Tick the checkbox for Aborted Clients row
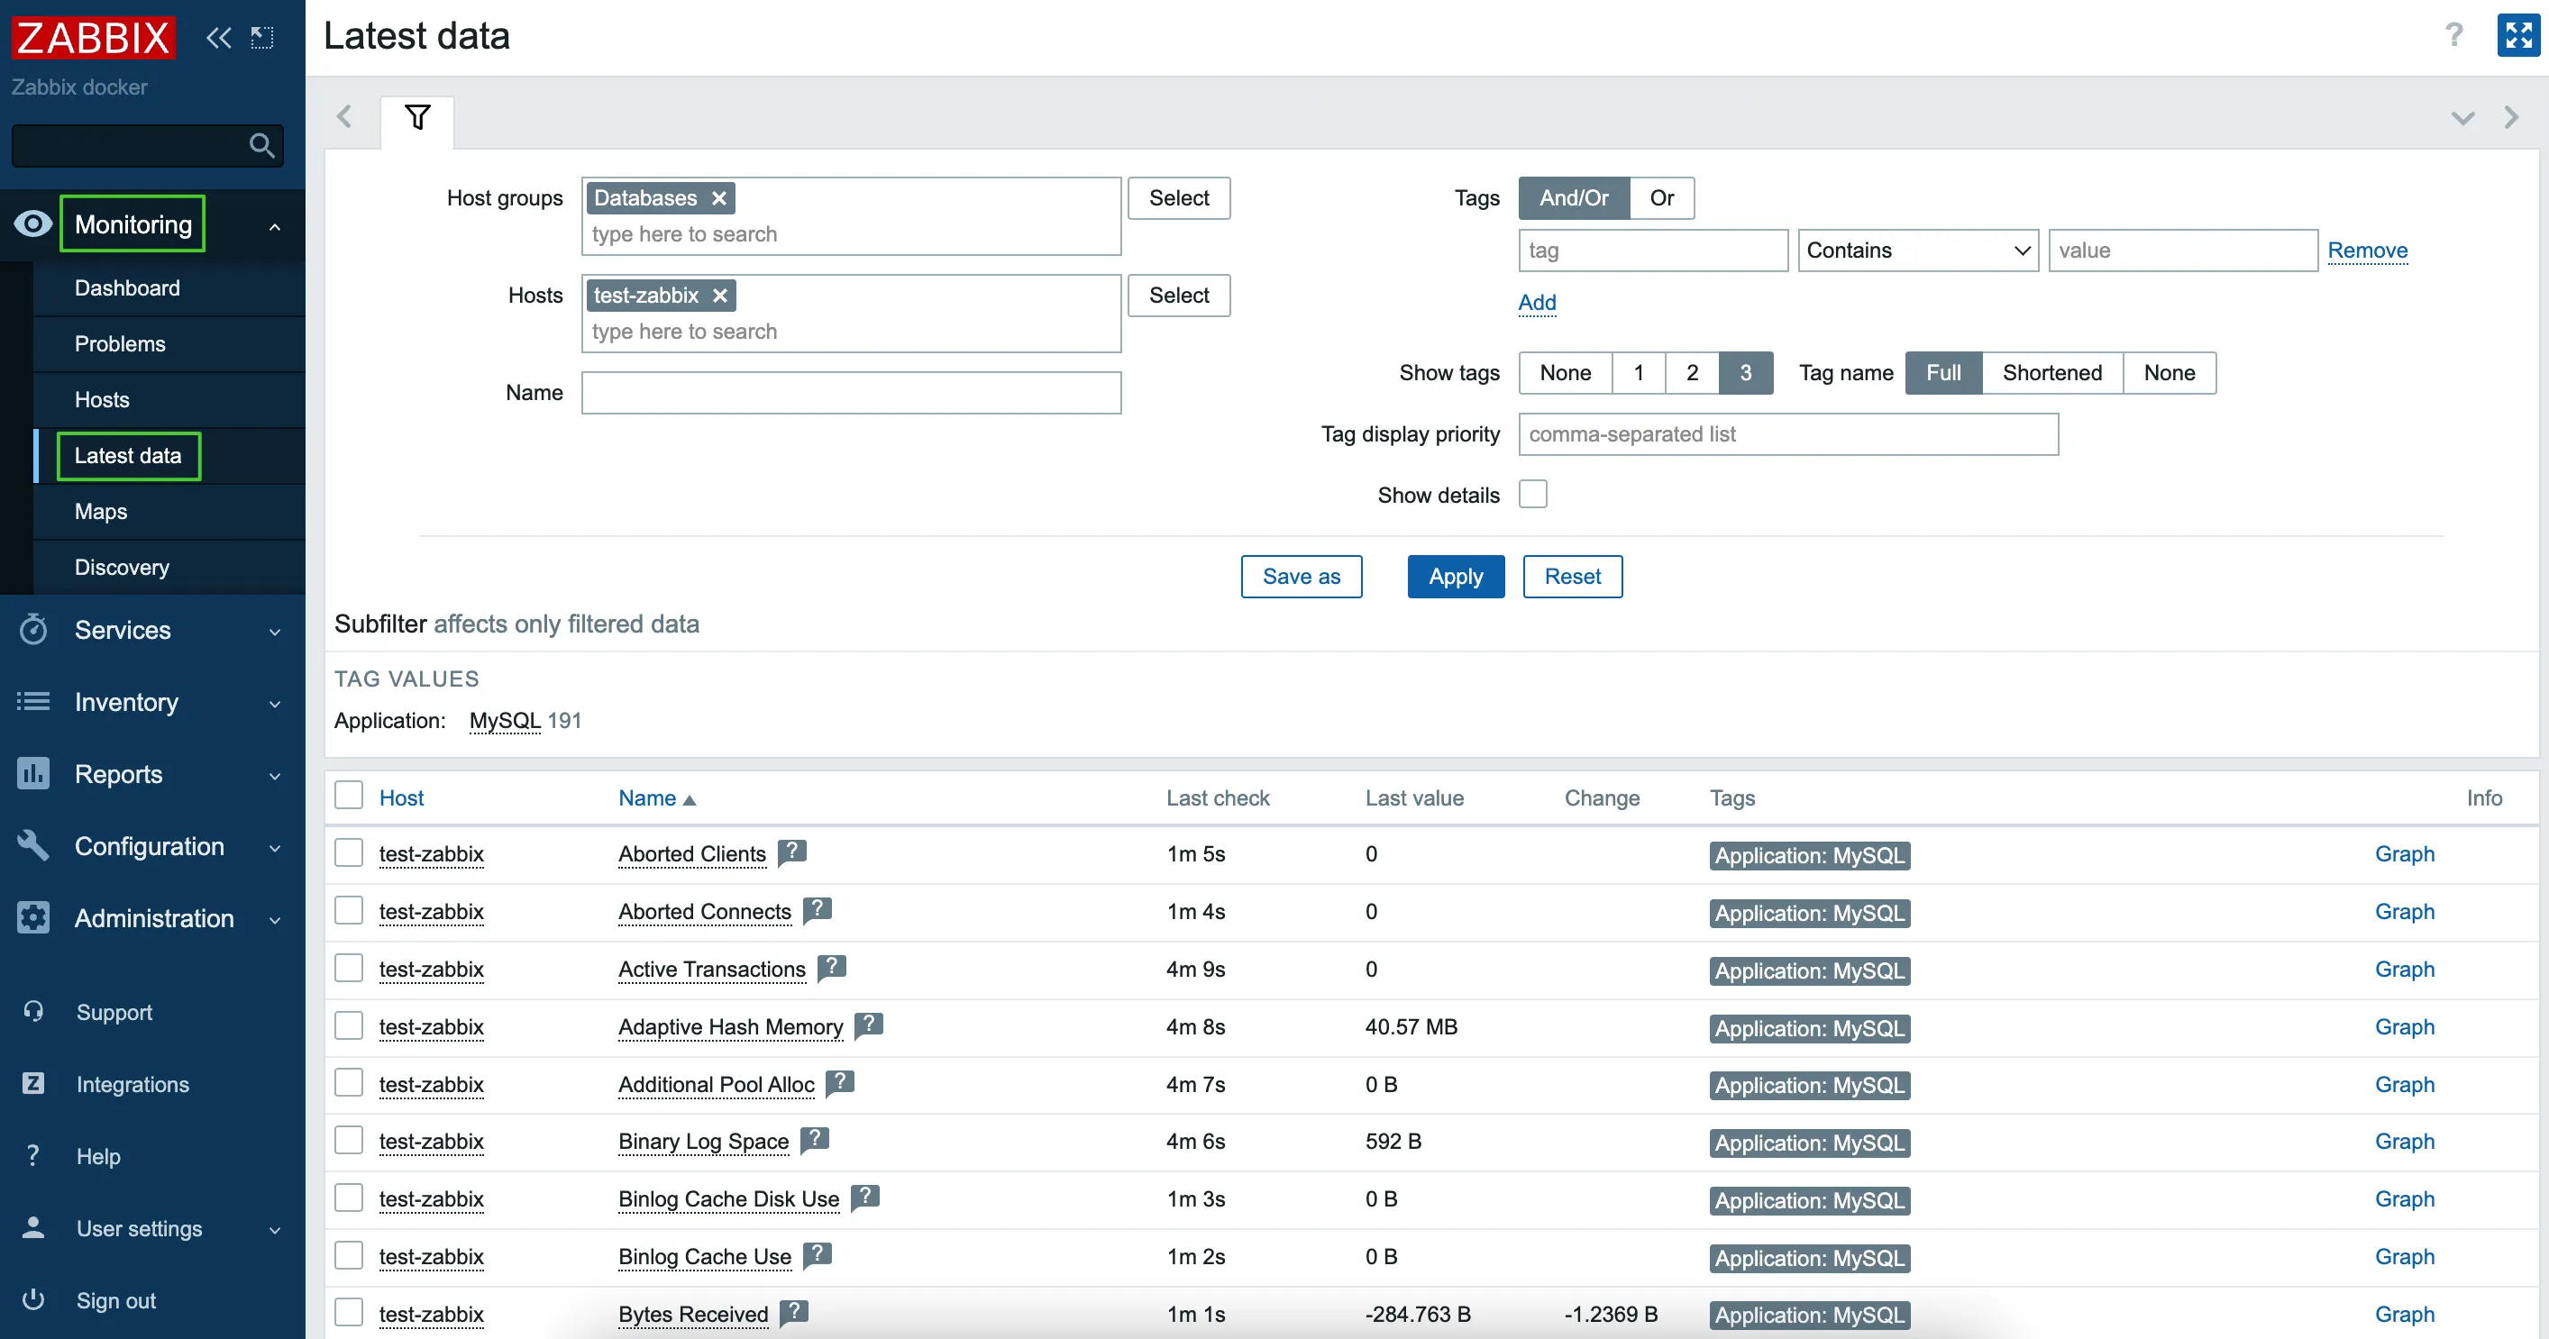 click(348, 852)
